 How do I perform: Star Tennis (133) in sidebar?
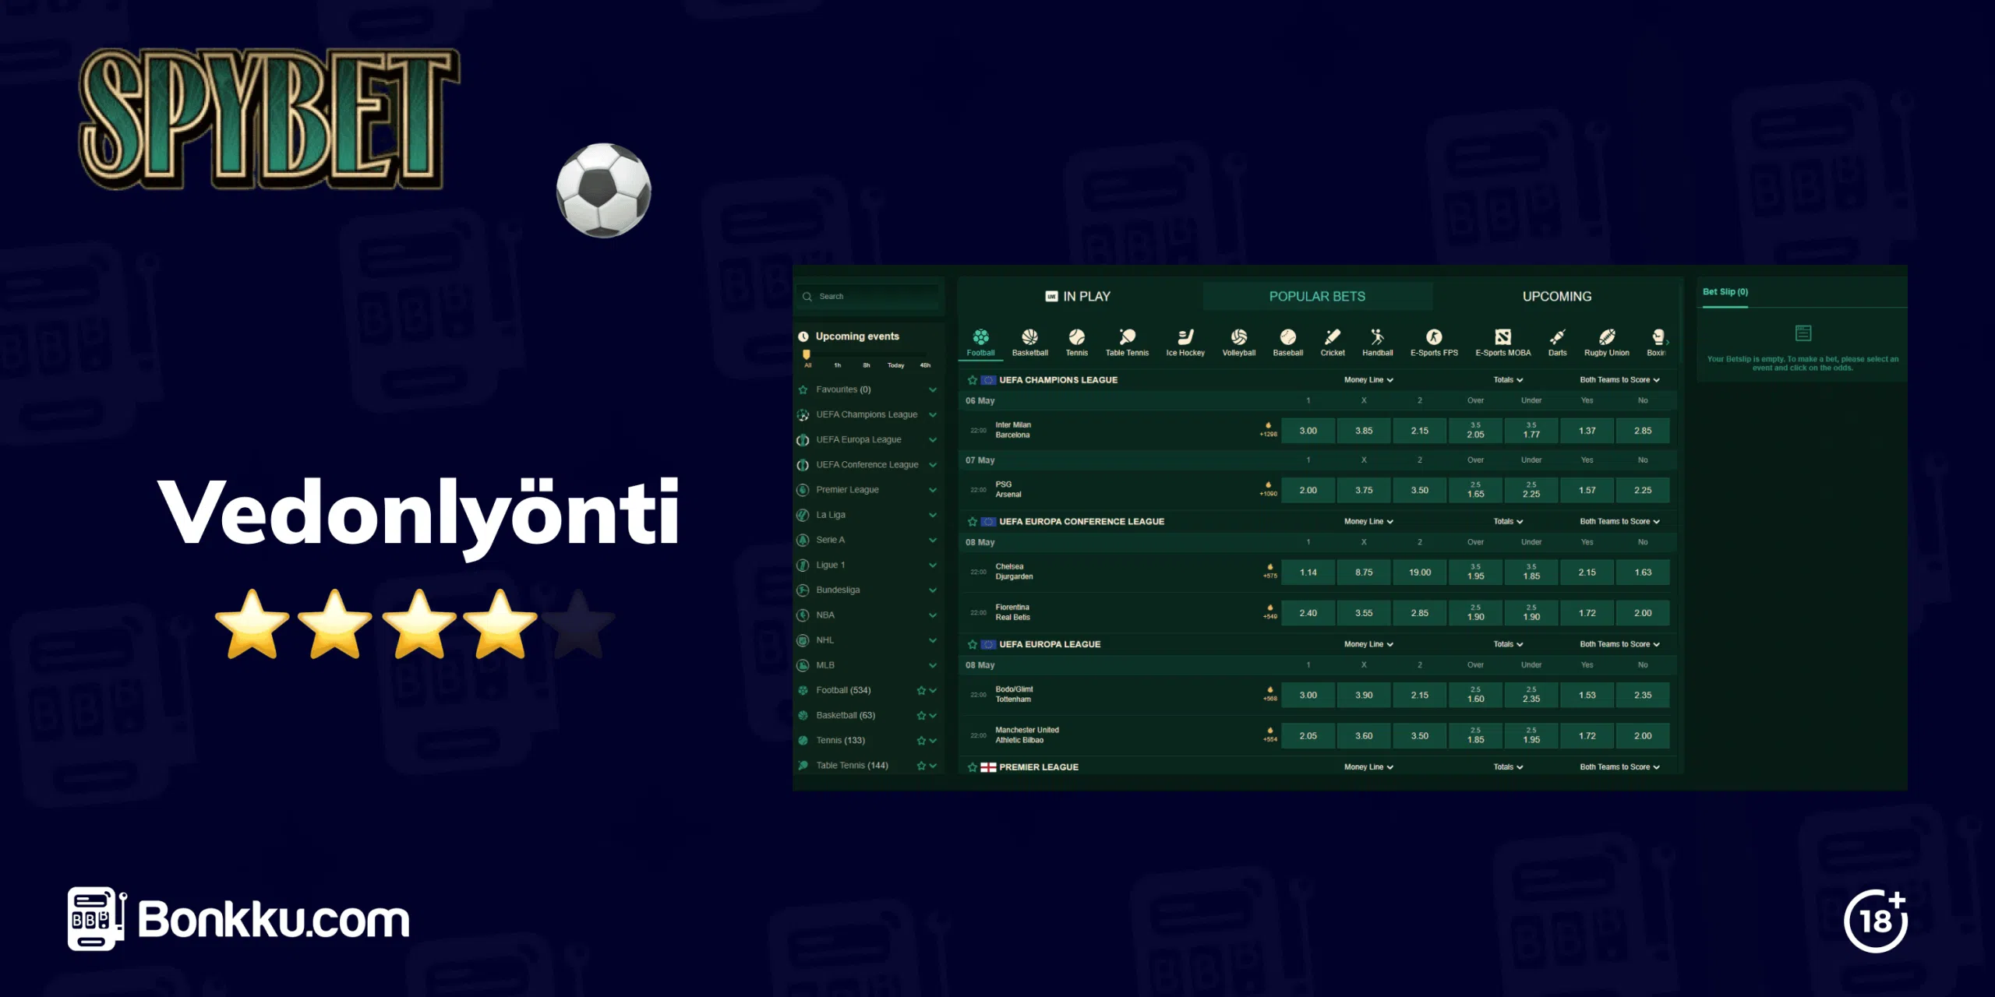921,741
